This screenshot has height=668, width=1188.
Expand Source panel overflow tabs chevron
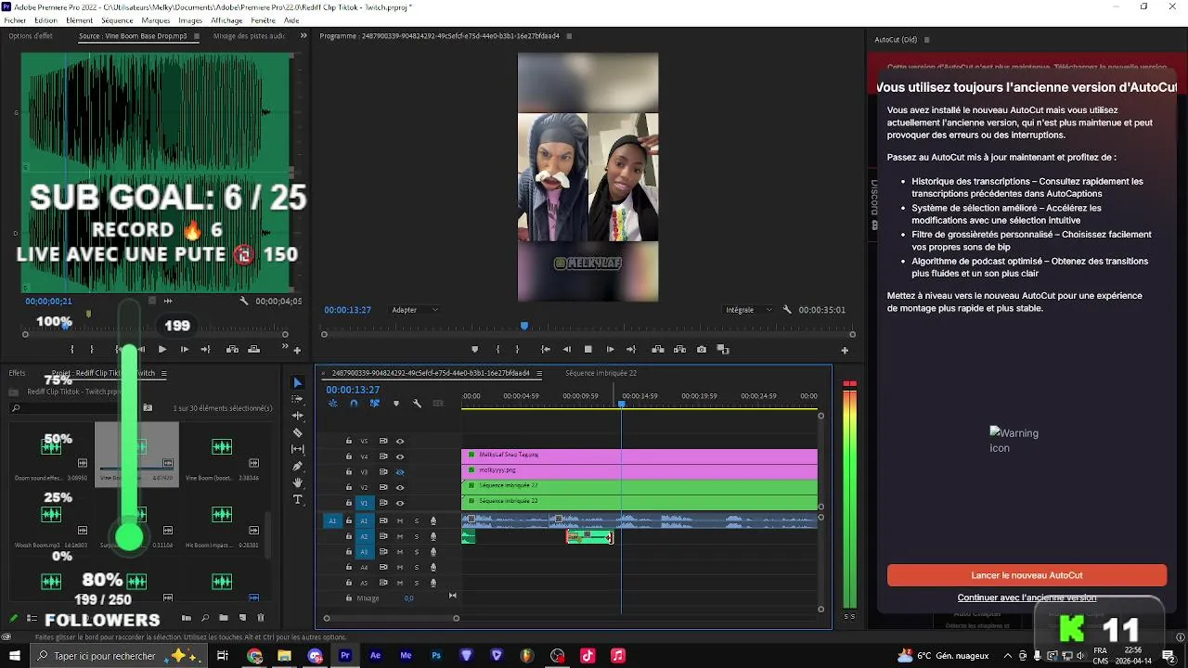coord(303,36)
